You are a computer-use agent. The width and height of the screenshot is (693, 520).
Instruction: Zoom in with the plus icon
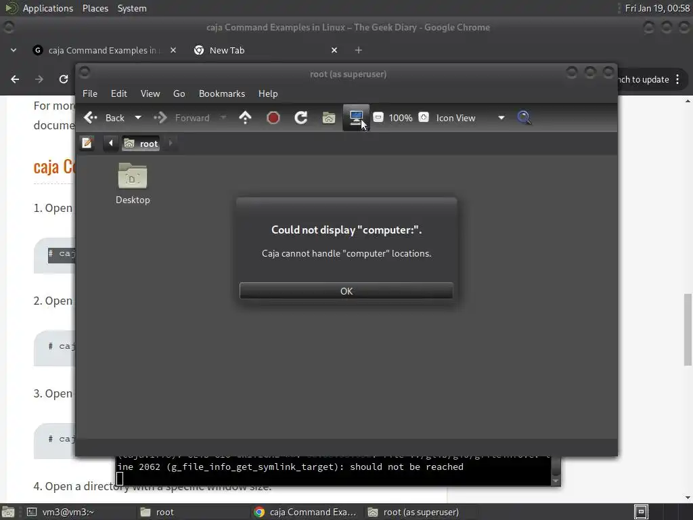point(424,117)
